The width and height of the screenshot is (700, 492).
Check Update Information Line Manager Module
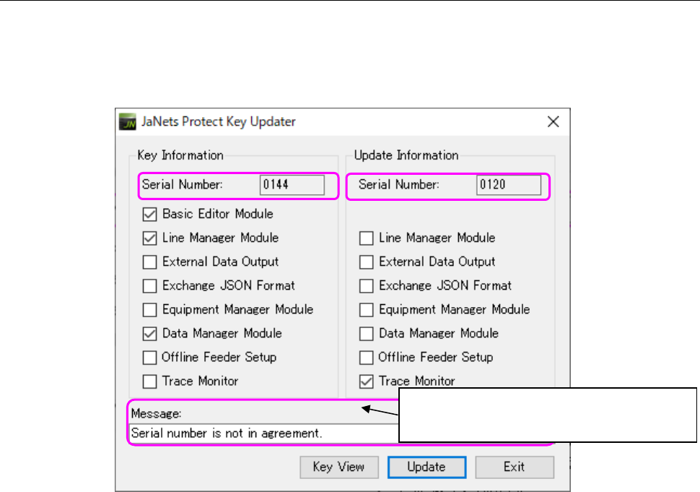pyautogui.click(x=367, y=238)
